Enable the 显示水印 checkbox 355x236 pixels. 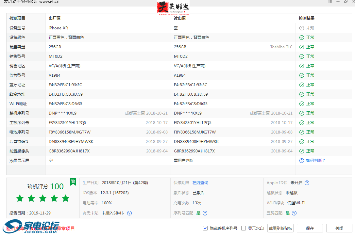[244, 228]
